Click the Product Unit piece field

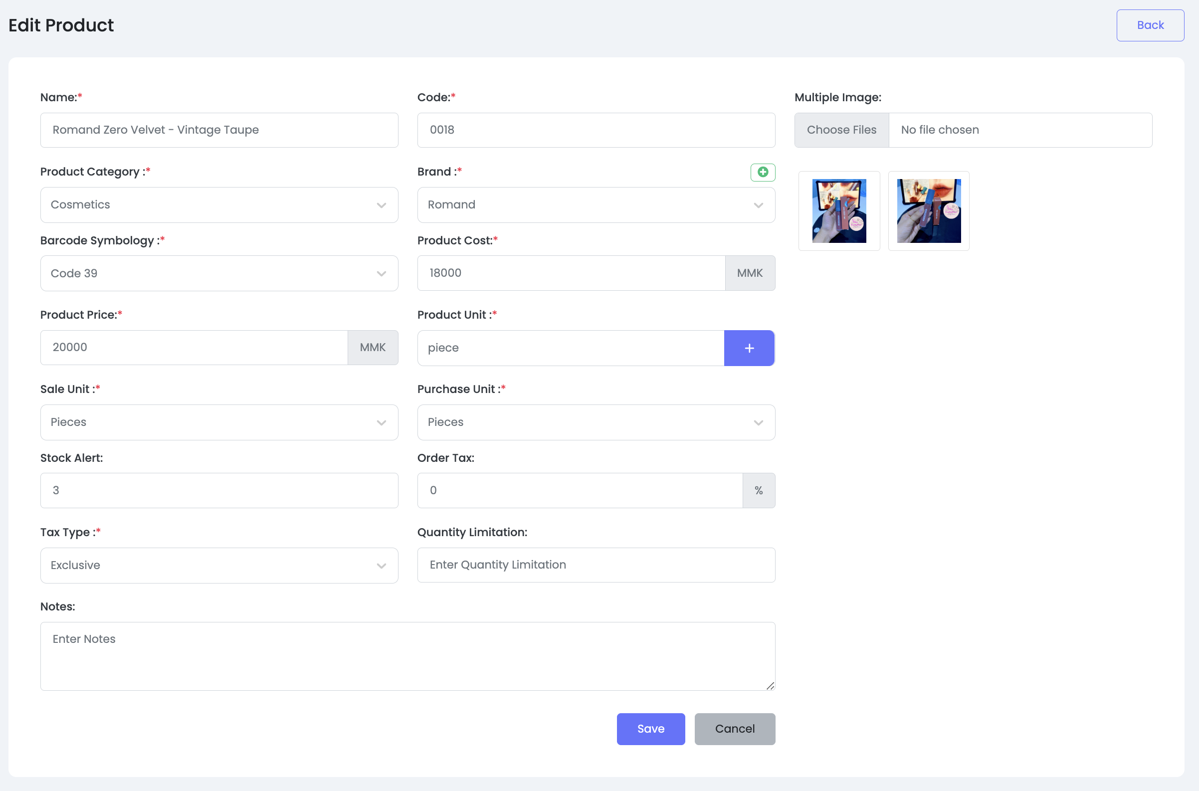(x=570, y=348)
